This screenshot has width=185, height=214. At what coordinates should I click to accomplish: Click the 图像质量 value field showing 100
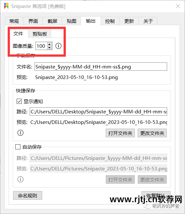(42, 46)
